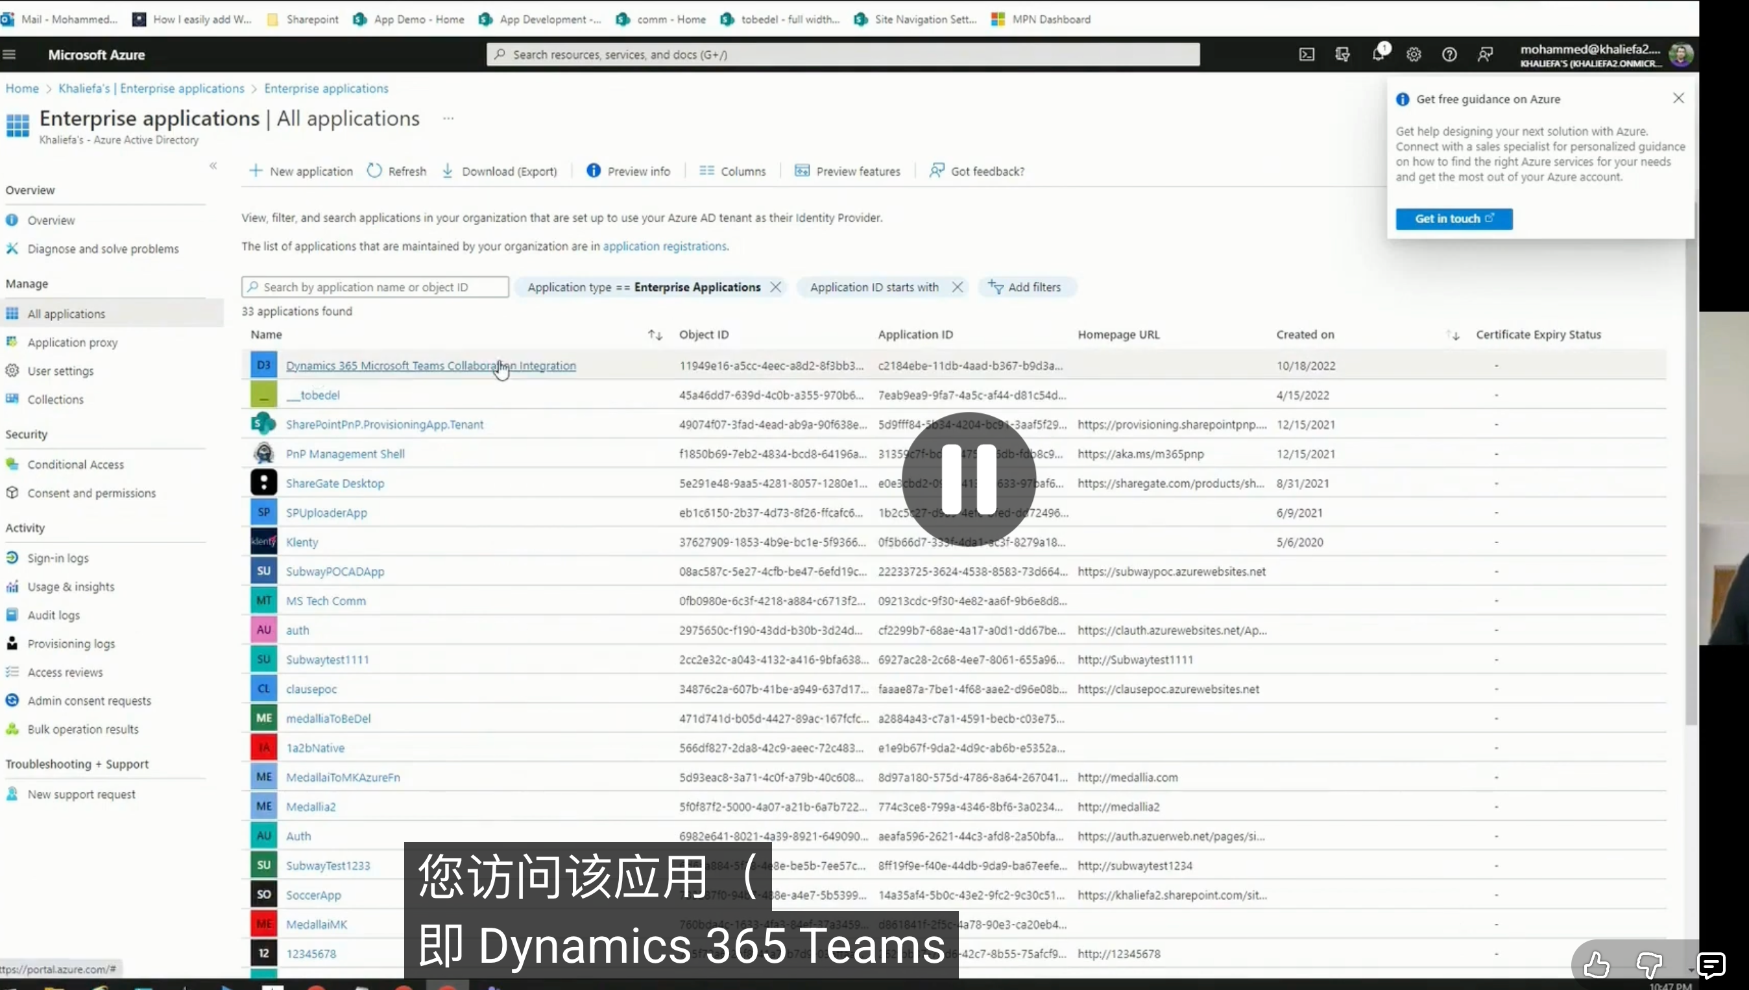Screen dimensions: 1749x990
Task: Open Audit logs
Action: point(53,616)
